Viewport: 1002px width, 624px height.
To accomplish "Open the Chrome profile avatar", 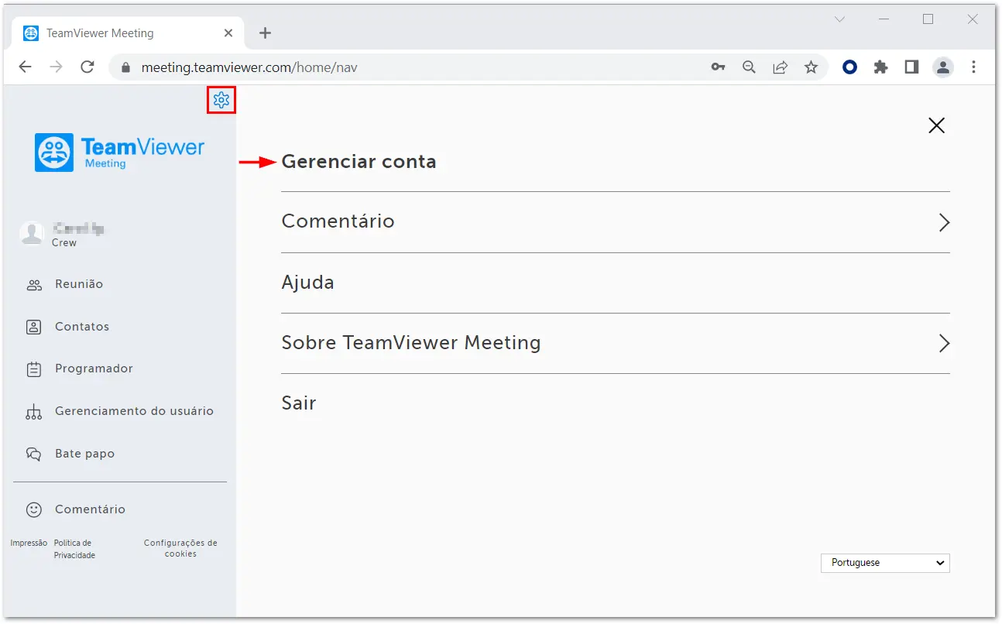I will [x=942, y=67].
